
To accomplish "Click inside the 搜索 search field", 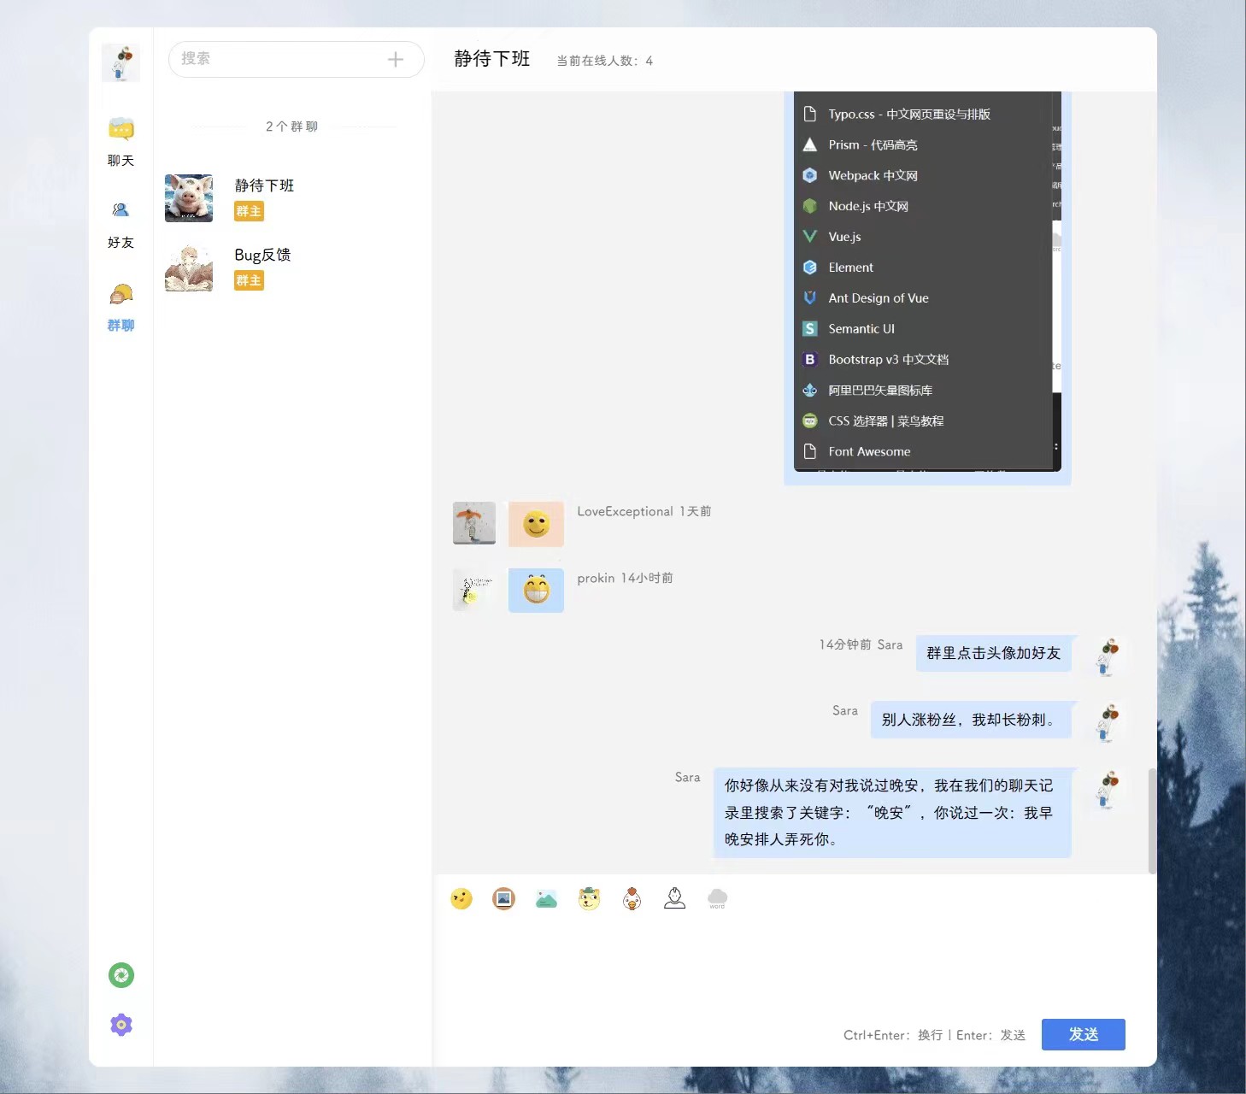I will coord(273,60).
